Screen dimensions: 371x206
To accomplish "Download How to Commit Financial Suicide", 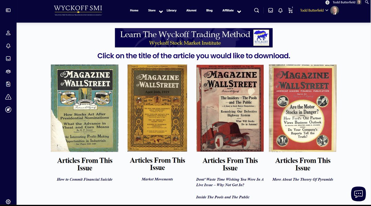I will click(x=85, y=179).
